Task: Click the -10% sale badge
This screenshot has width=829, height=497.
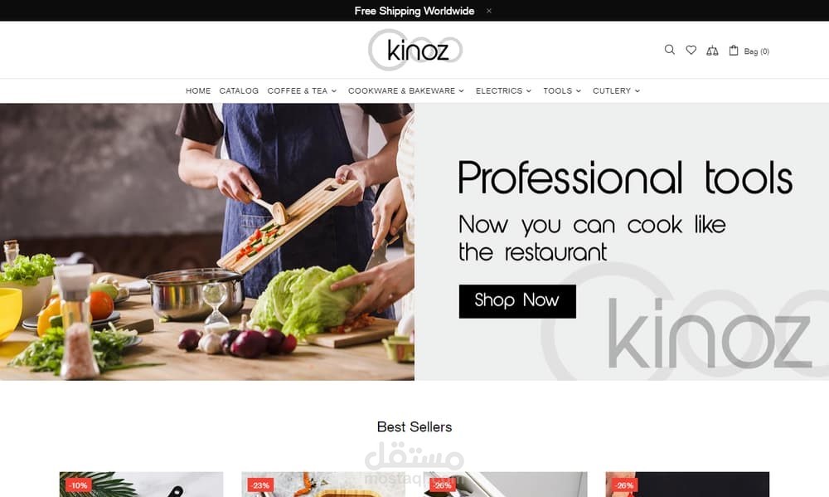Action: (x=79, y=485)
